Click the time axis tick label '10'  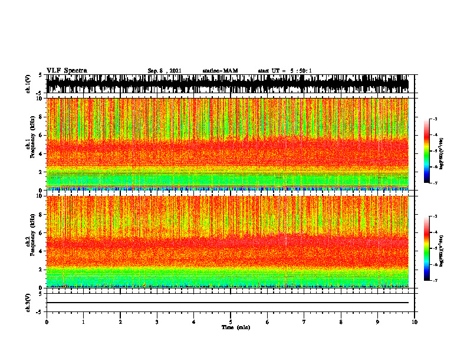click(415, 322)
